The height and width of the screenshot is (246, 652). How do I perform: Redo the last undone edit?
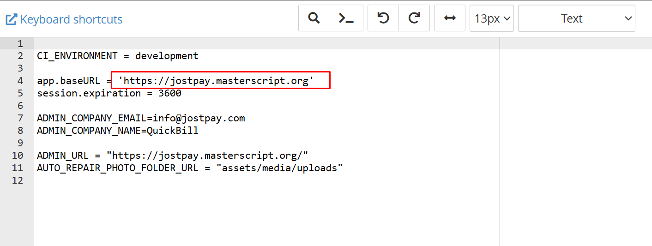(414, 18)
